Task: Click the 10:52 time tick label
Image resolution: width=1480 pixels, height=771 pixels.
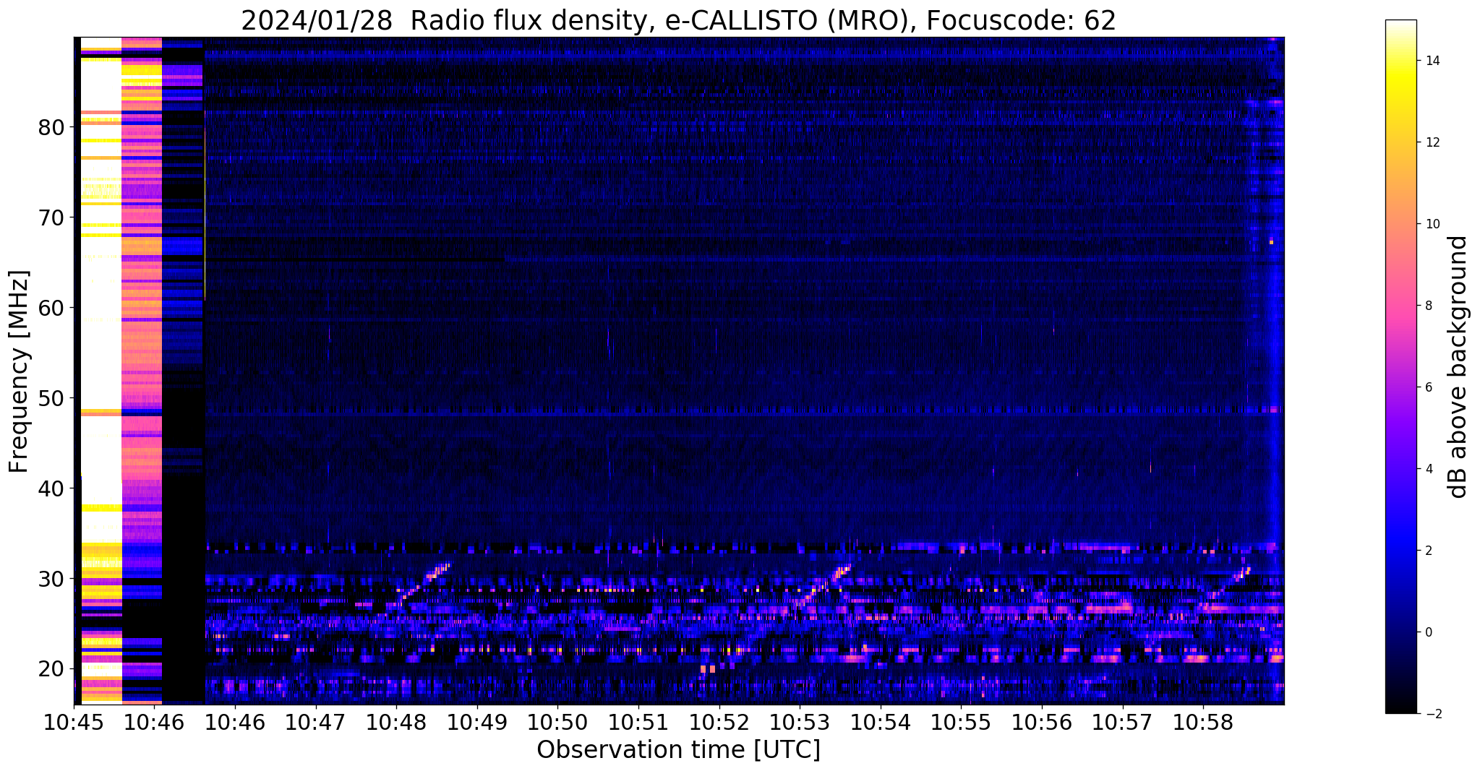Action: click(x=719, y=723)
